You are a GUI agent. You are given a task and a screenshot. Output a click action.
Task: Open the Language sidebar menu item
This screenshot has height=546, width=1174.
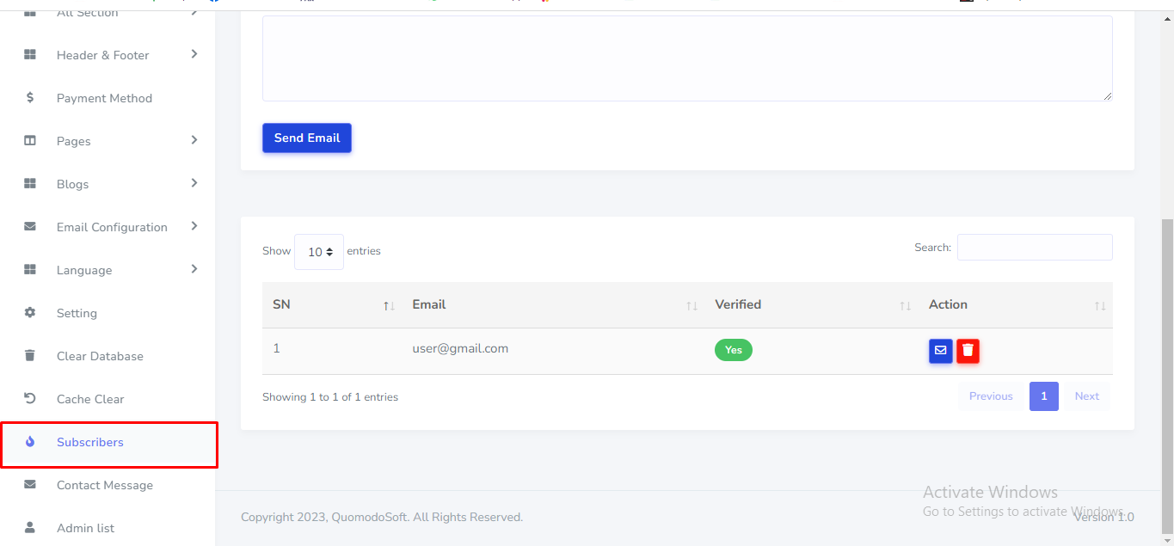click(84, 270)
